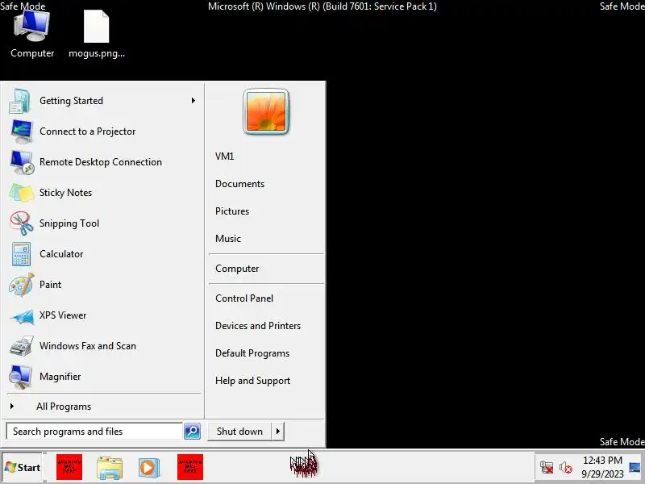The height and width of the screenshot is (484, 645).
Task: Start the Magnifier icon
Action: click(21, 377)
